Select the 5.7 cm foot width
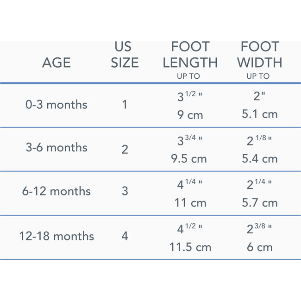This screenshot has height=301, width=301. pos(260,203)
